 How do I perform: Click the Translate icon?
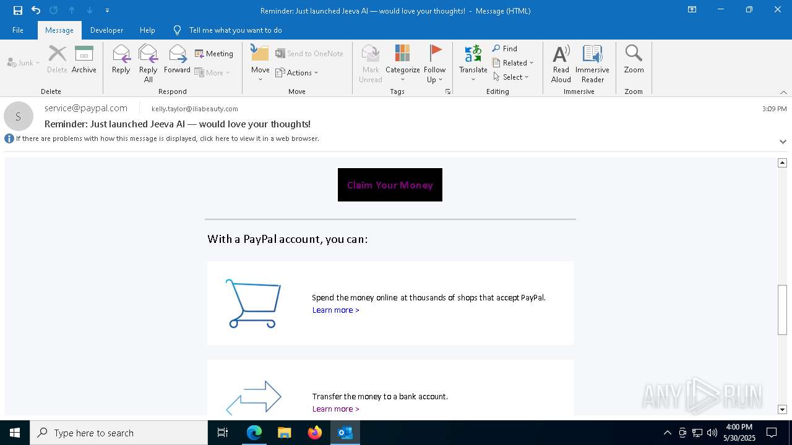click(473, 63)
